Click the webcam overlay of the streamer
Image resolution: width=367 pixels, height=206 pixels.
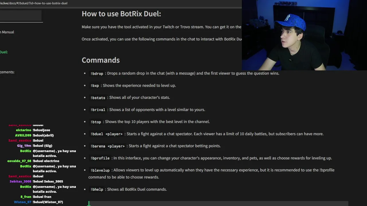click(x=304, y=35)
